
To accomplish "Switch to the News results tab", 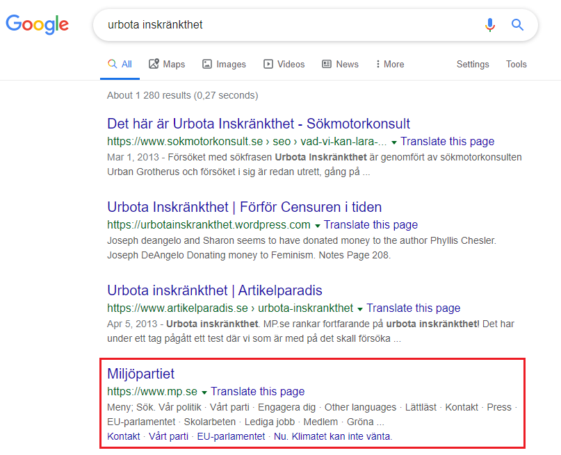I will click(x=340, y=64).
